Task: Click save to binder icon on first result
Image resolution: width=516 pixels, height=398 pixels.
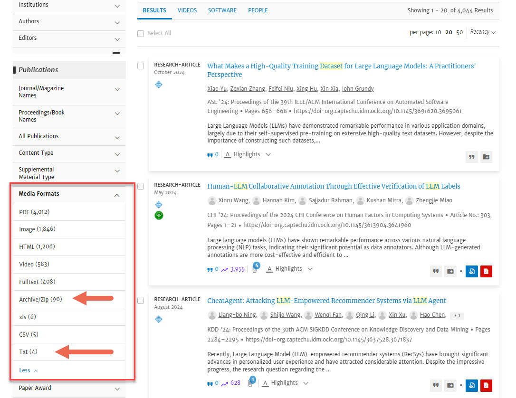Action: (x=486, y=157)
